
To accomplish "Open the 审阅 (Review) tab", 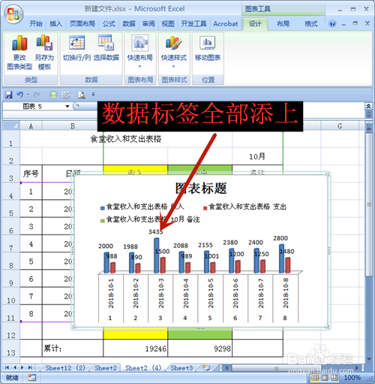I will point(148,24).
